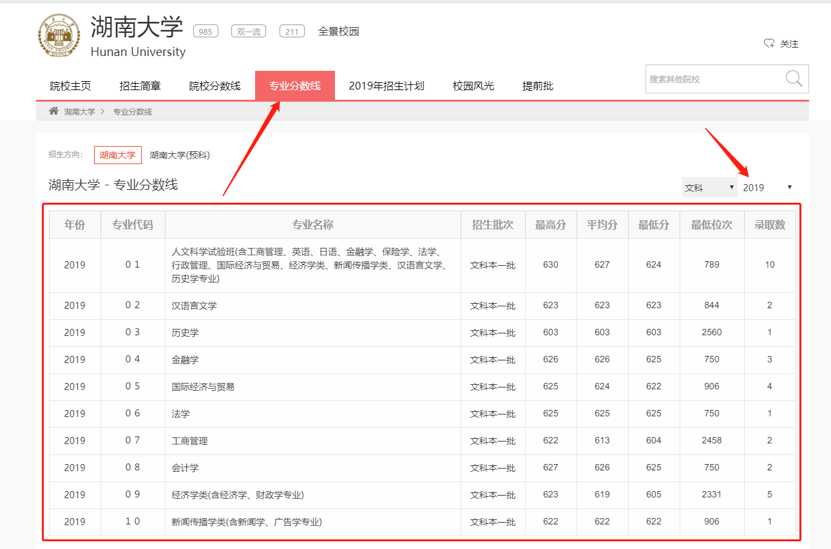Screen dimensions: 831x549
Task: Click the 经济学类 major row
Action: (423, 495)
